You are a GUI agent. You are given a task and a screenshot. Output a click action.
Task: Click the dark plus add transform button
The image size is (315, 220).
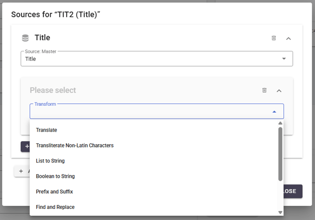pos(25,147)
